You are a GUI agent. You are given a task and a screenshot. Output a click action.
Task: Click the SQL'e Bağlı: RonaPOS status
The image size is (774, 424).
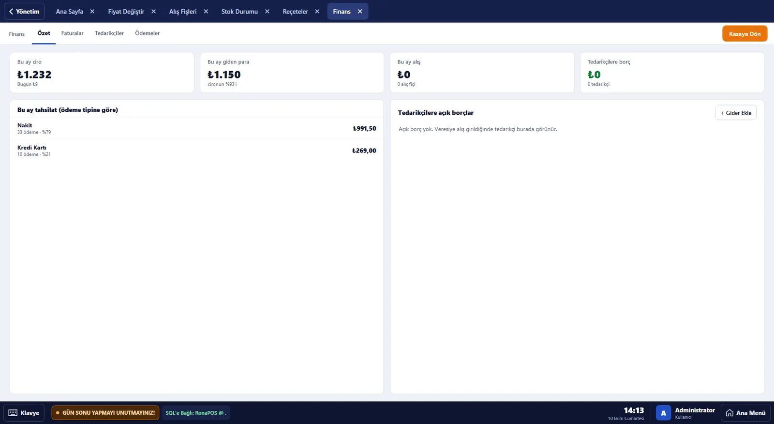[x=196, y=413]
